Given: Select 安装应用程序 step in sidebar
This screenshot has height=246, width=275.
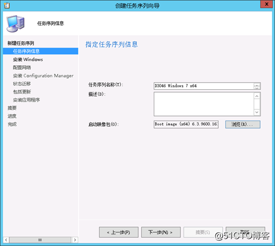Looking at the screenshot, I should [x=26, y=100].
